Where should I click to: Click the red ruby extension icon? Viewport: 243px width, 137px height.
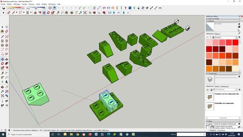[x=104, y=13]
